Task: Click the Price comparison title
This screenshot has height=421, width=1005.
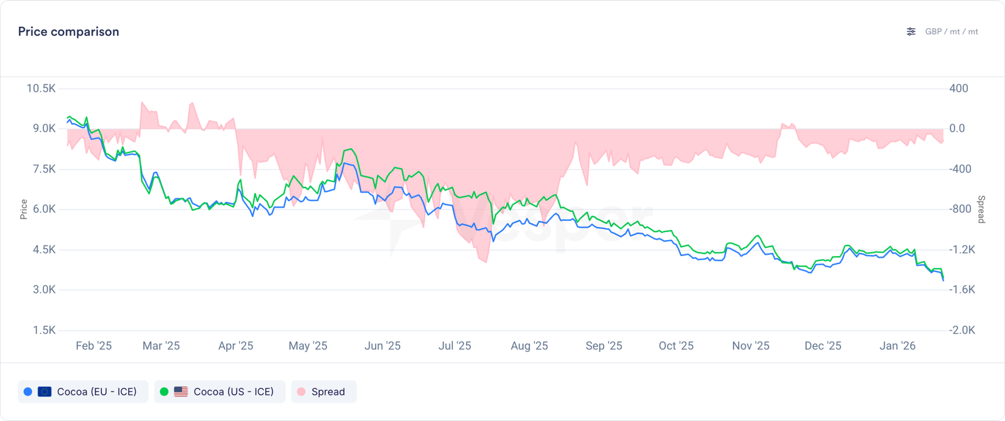Action: [68, 31]
